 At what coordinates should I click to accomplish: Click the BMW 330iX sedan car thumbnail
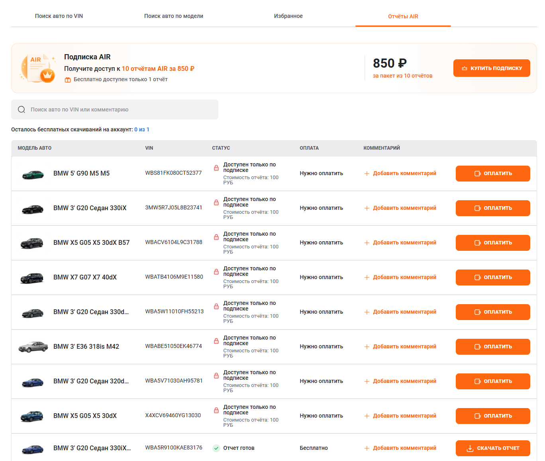coord(33,209)
